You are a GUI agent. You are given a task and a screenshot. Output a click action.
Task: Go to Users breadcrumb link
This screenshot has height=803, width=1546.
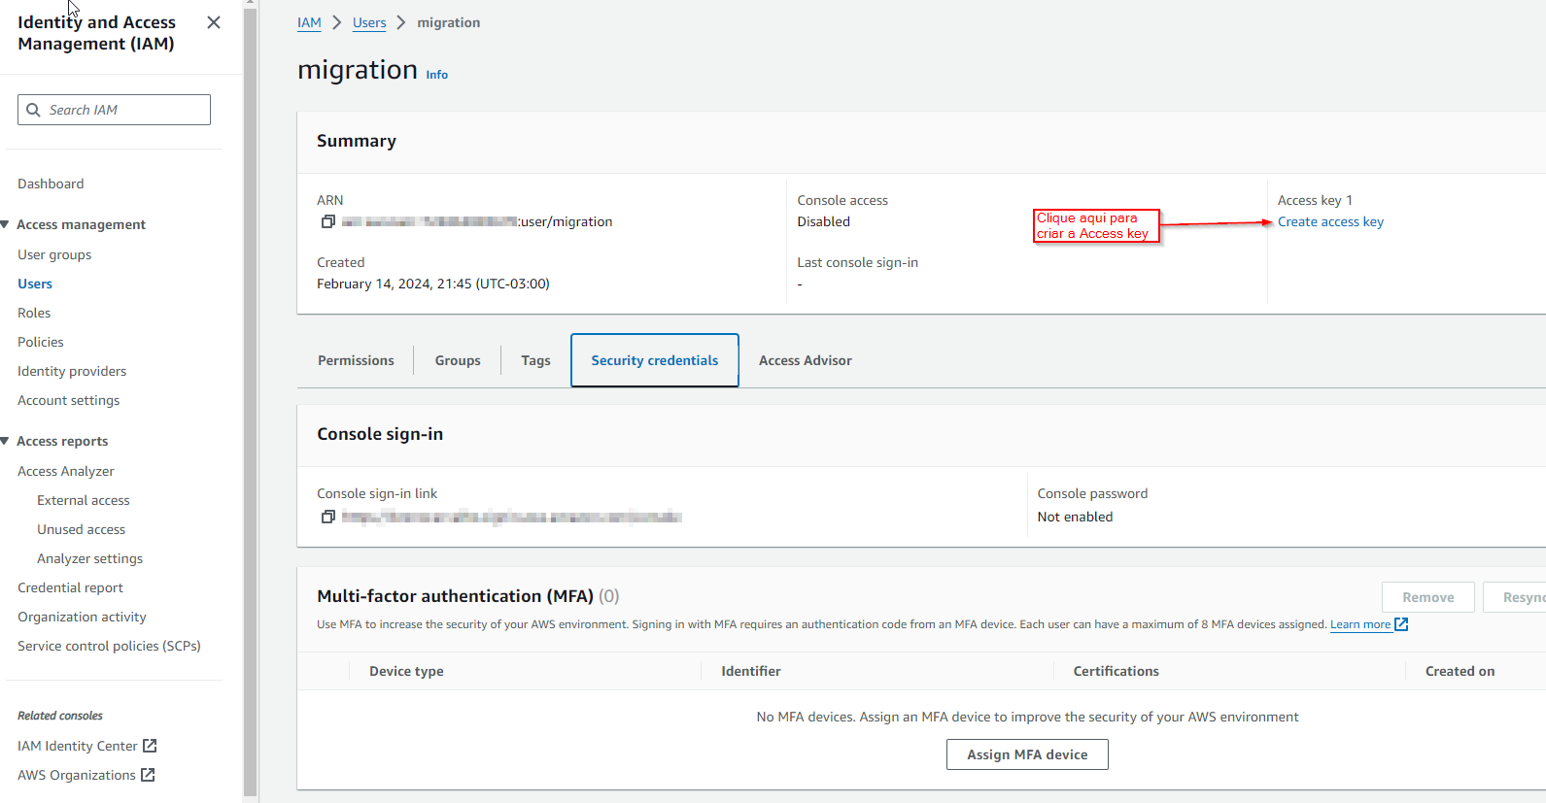(x=369, y=22)
